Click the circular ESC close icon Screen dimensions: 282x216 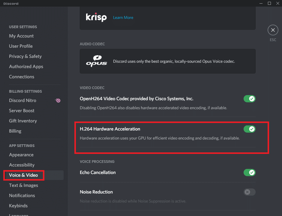273,30
